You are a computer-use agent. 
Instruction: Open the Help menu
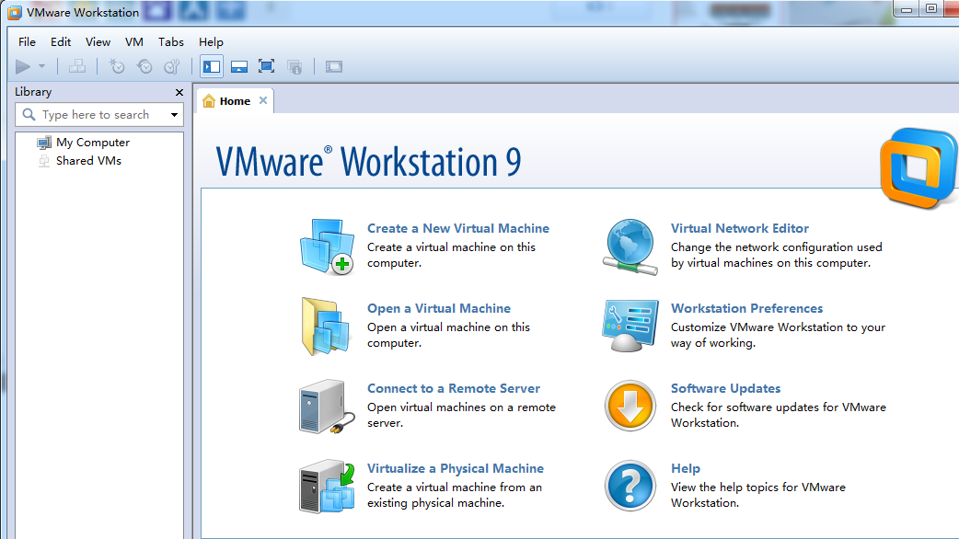pos(211,41)
